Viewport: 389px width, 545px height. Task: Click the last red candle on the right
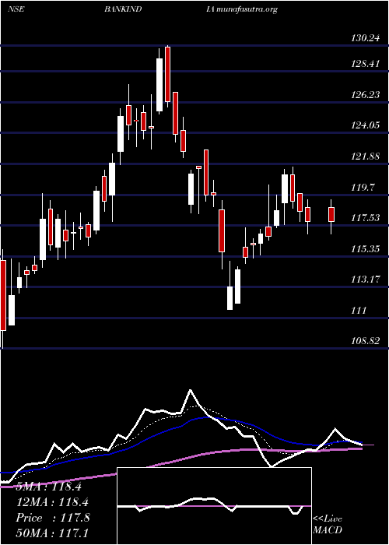pos(331,214)
